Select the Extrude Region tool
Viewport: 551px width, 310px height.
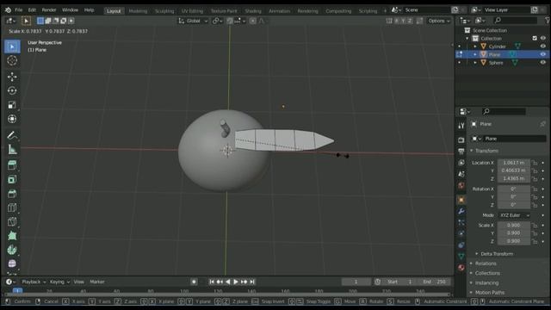12,165
